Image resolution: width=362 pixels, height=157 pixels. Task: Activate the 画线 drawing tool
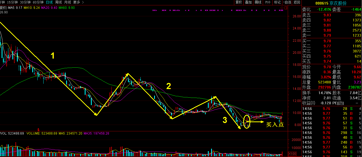coord(258,2)
